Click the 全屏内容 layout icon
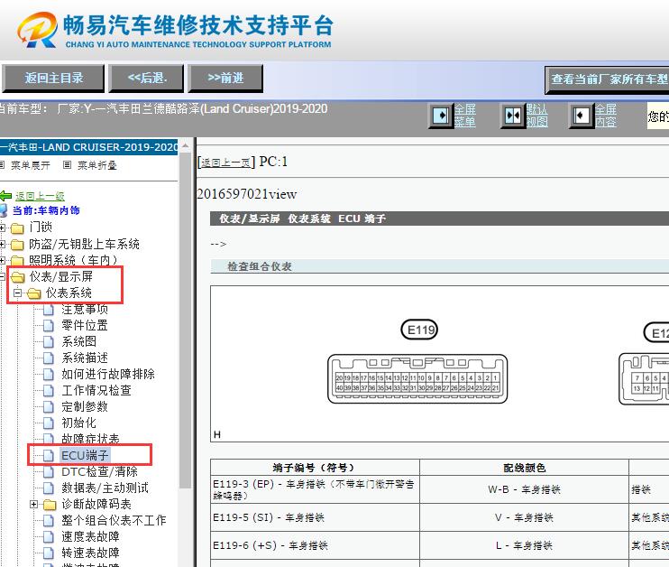This screenshot has width=669, height=567. point(582,116)
